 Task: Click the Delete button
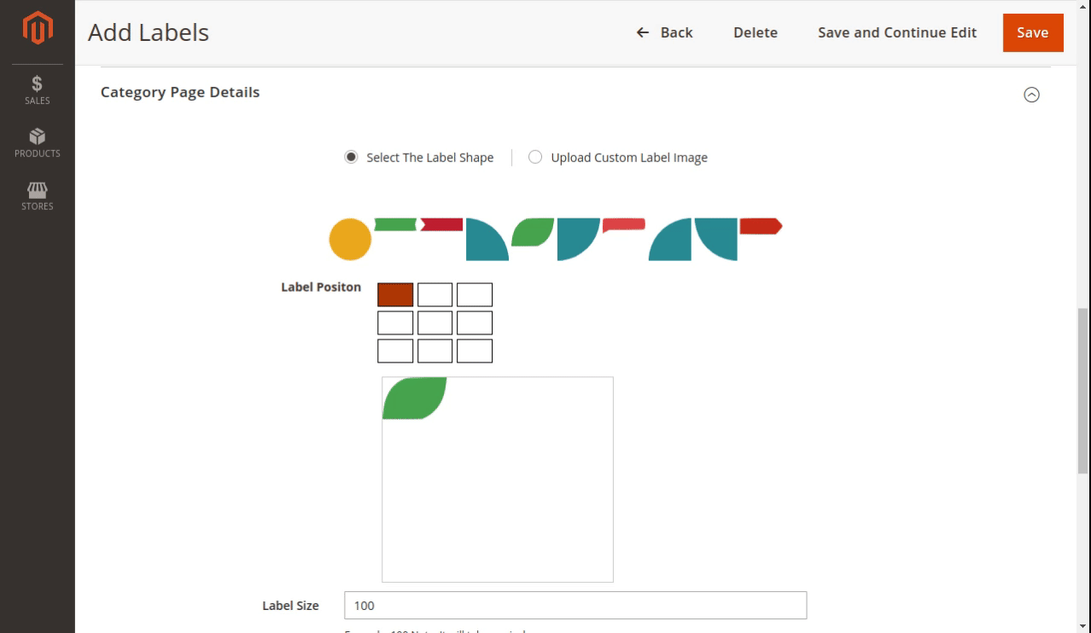755,32
